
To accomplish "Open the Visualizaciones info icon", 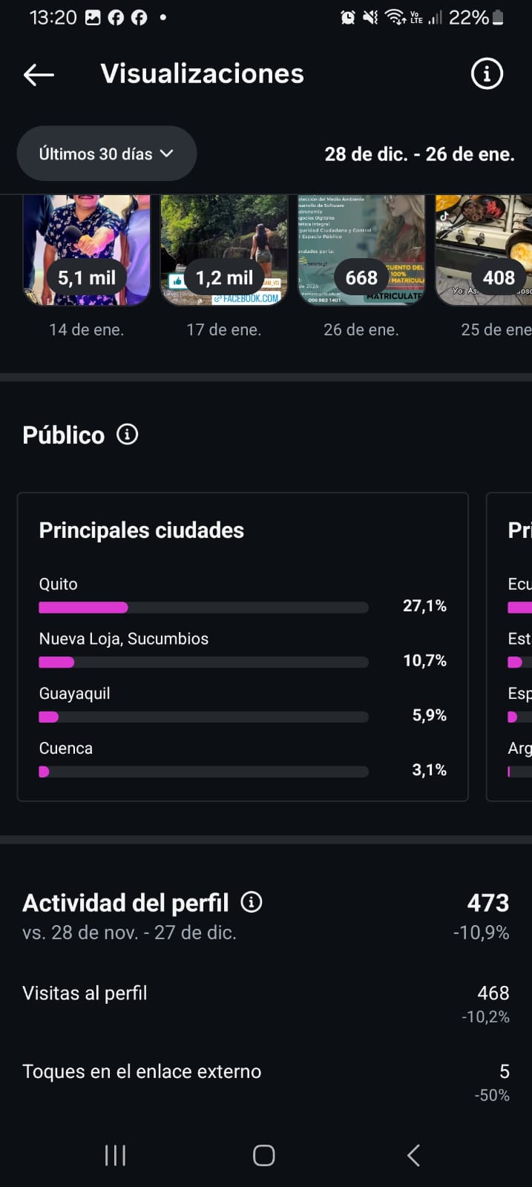I will [x=487, y=74].
